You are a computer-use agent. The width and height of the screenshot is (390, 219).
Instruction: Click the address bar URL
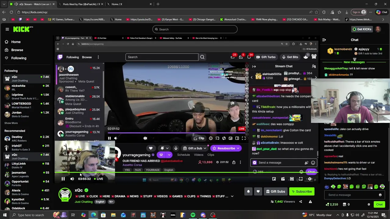tap(35, 12)
